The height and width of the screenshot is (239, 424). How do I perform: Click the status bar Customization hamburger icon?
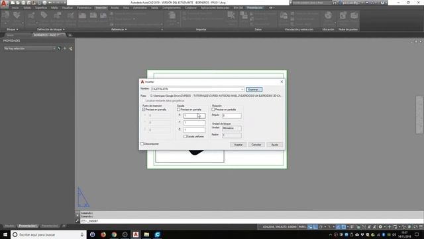(421, 227)
